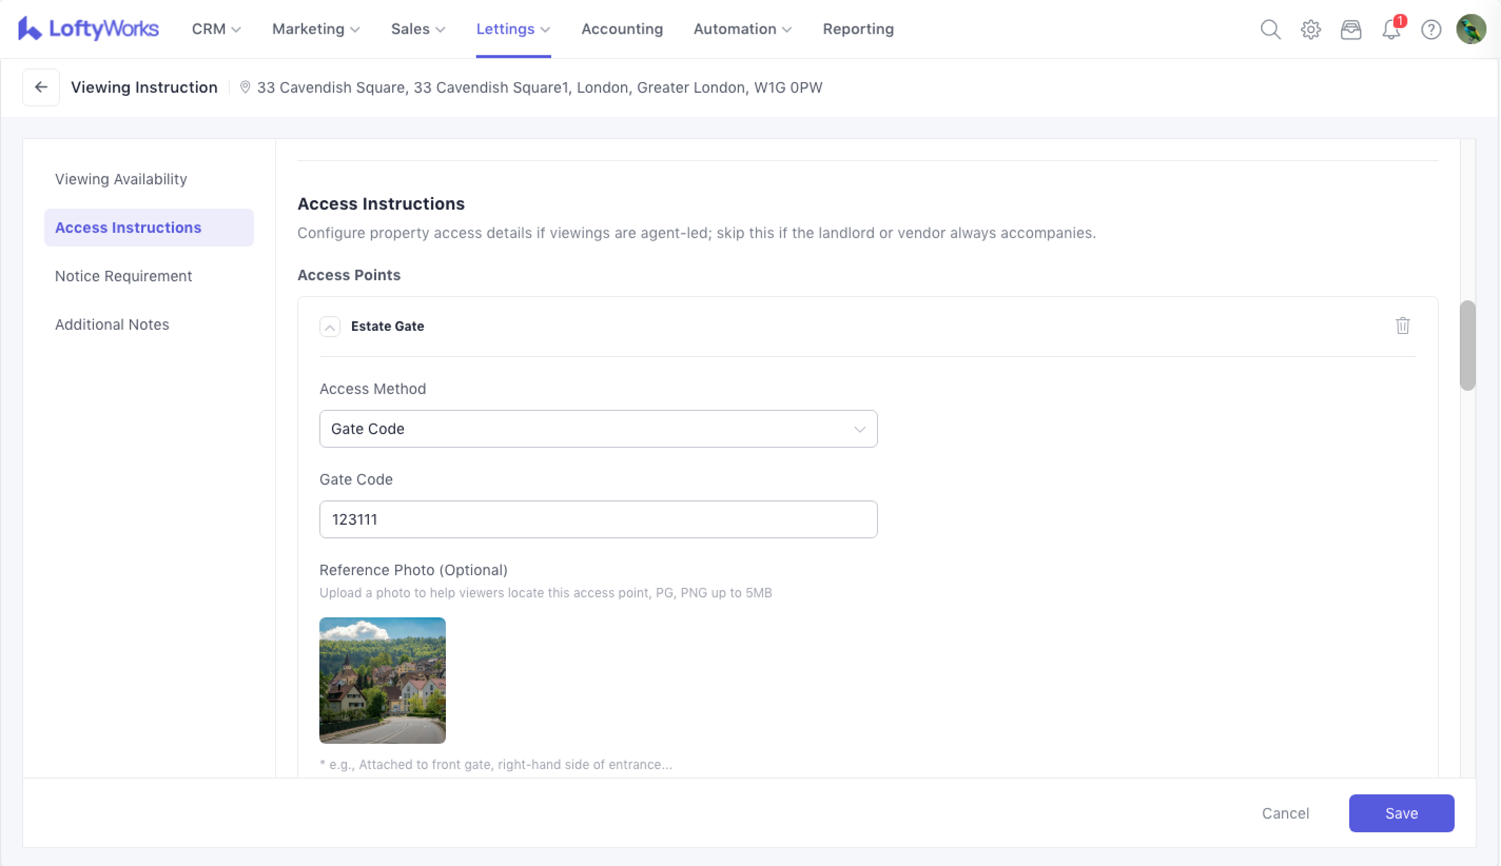Viewport: 1501px width, 866px height.
Task: Open the user profile avatar
Action: click(x=1470, y=29)
